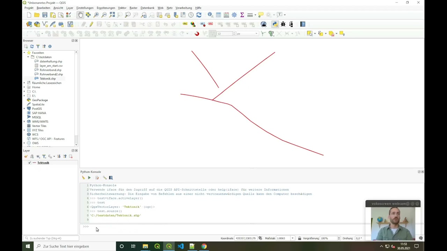Open the field calculator abacus icon

[226, 15]
